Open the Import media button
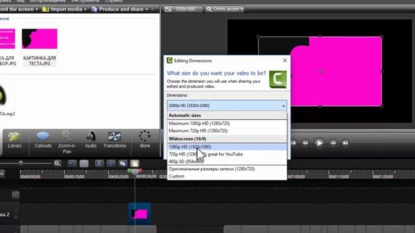This screenshot has height=233, width=415. [64, 9]
